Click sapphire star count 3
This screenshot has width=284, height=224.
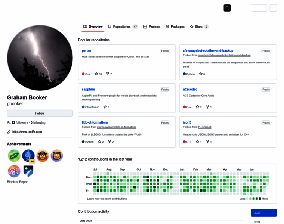tap(106, 107)
